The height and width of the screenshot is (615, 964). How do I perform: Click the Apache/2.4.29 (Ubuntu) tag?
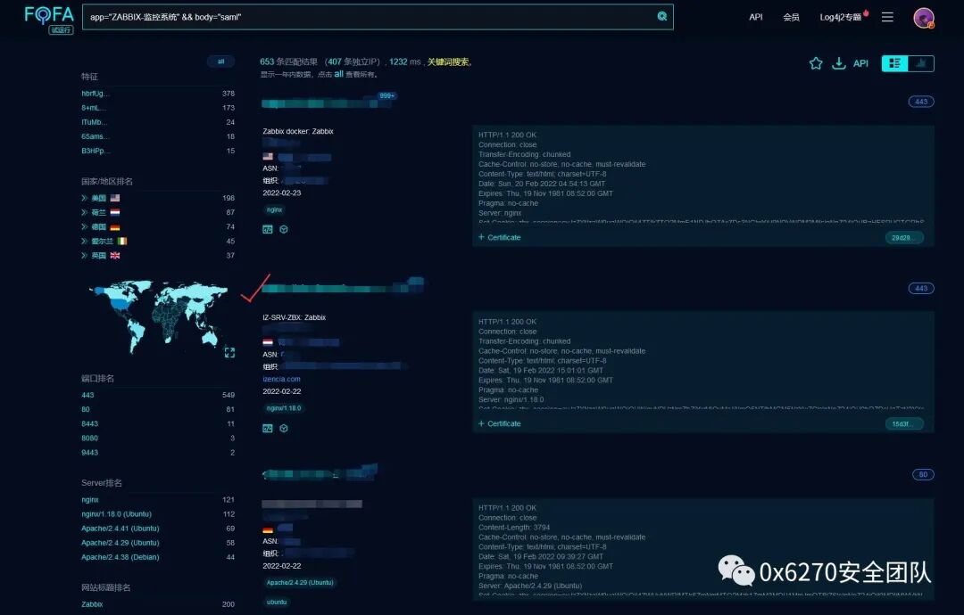click(300, 583)
